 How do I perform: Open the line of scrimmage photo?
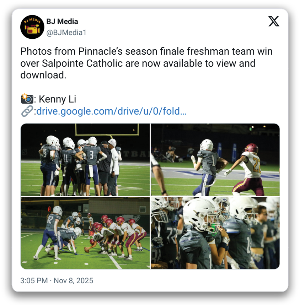click(85, 233)
